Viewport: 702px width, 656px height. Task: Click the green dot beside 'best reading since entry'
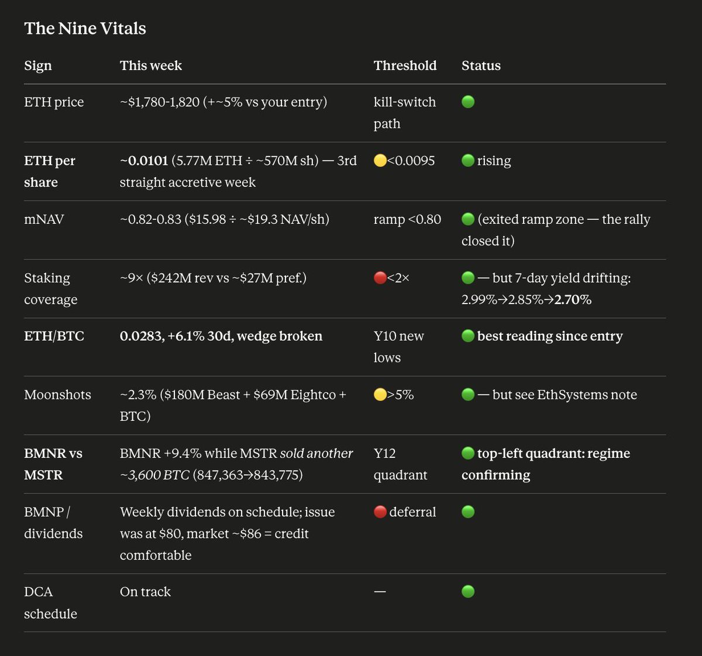468,336
